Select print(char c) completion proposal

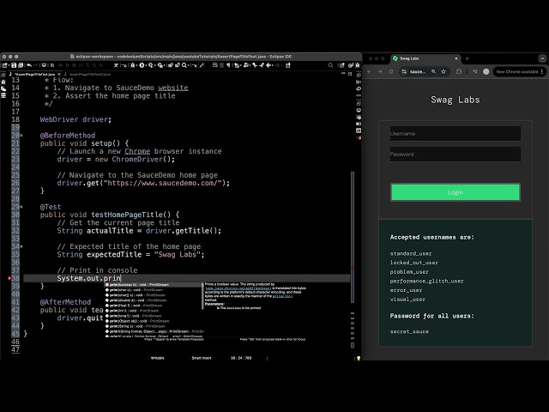click(x=153, y=290)
